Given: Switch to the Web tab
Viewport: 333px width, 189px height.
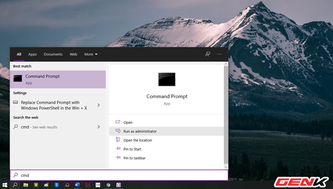Looking at the screenshot, I should 73,54.
